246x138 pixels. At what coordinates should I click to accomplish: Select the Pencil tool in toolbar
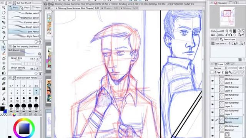(3, 48)
